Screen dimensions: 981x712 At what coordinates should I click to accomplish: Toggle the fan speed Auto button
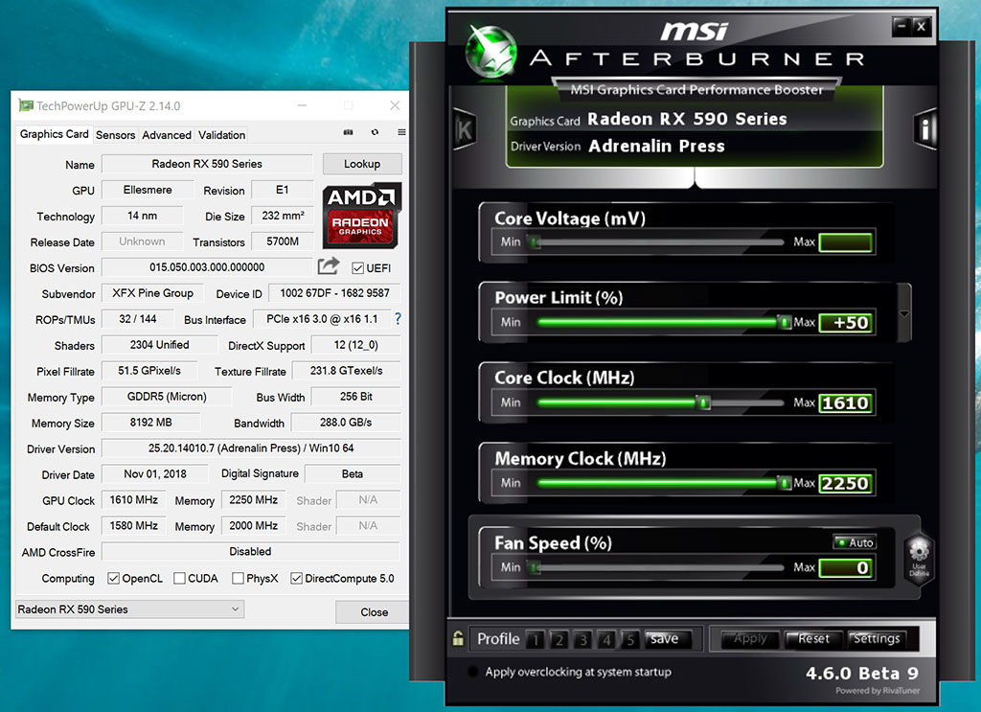[855, 542]
